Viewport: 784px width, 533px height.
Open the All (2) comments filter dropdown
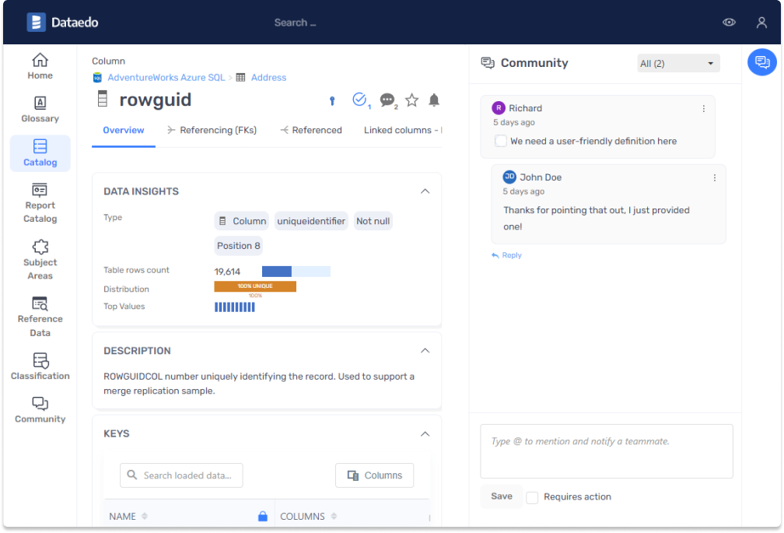[677, 63]
